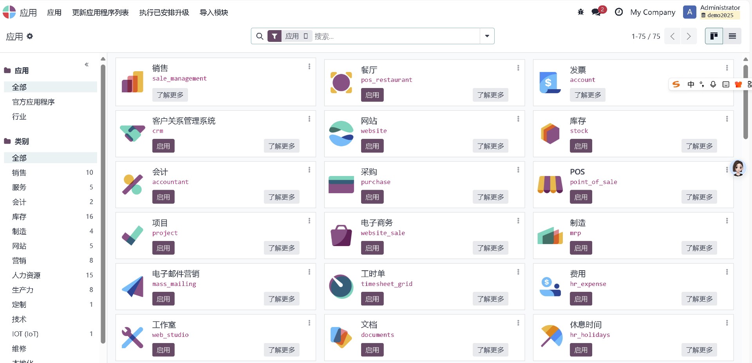752x363 pixels.
Task: Switch to kanban view
Action: click(714, 36)
